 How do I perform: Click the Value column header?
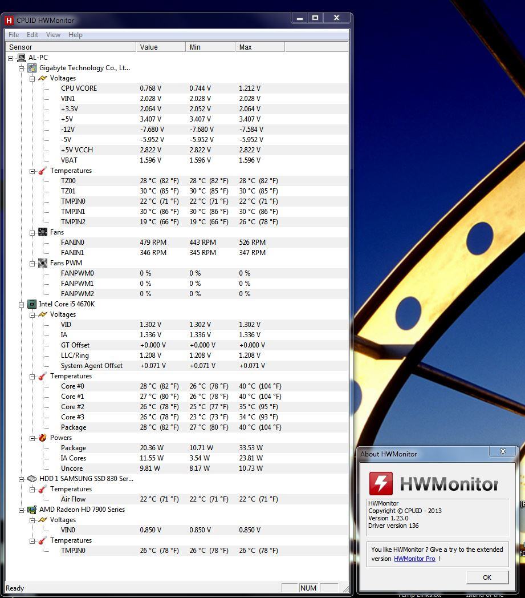(161, 47)
